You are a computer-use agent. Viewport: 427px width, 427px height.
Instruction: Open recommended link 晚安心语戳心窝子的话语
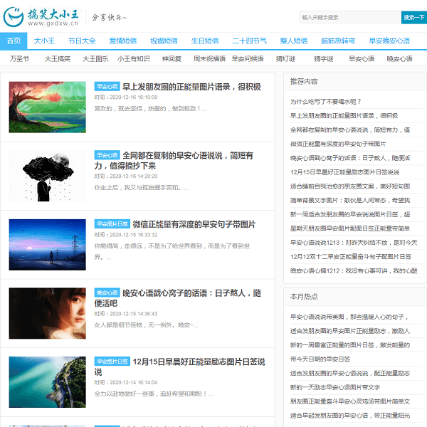pos(350,158)
